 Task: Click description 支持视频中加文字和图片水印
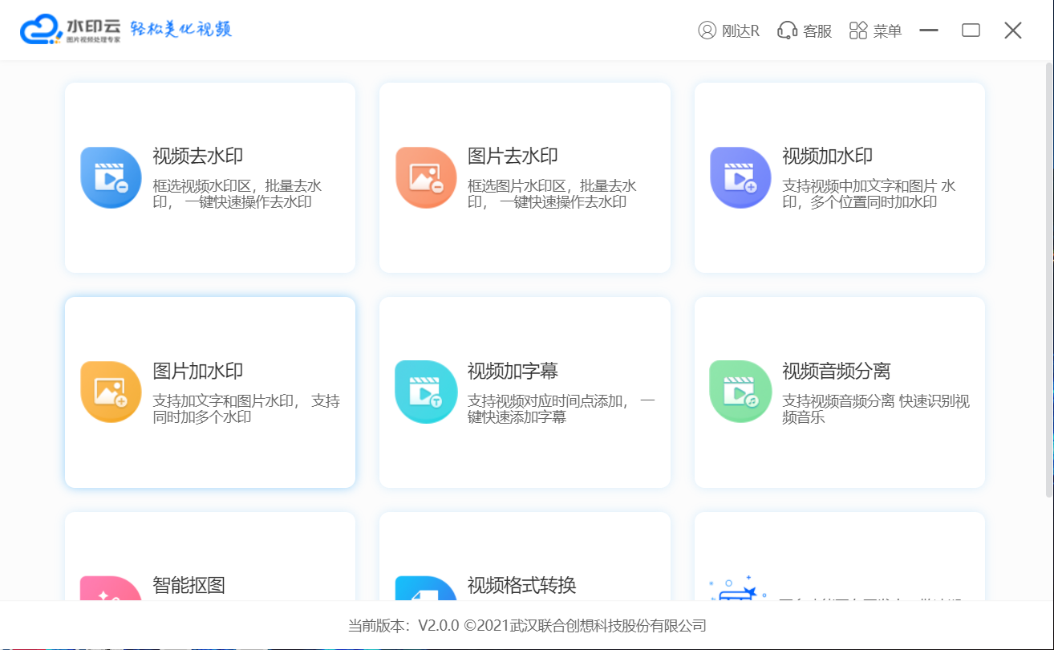[869, 194]
